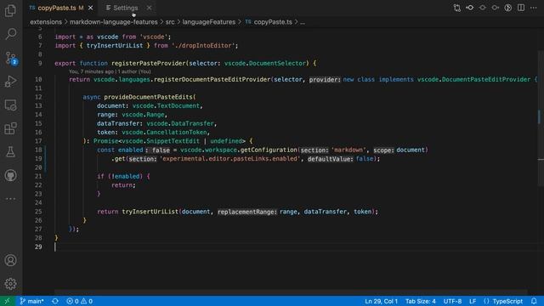Image resolution: width=544 pixels, height=306 pixels.
Task: Click 'SnippetTextEdit' in the Promise type
Action: click(x=173, y=141)
